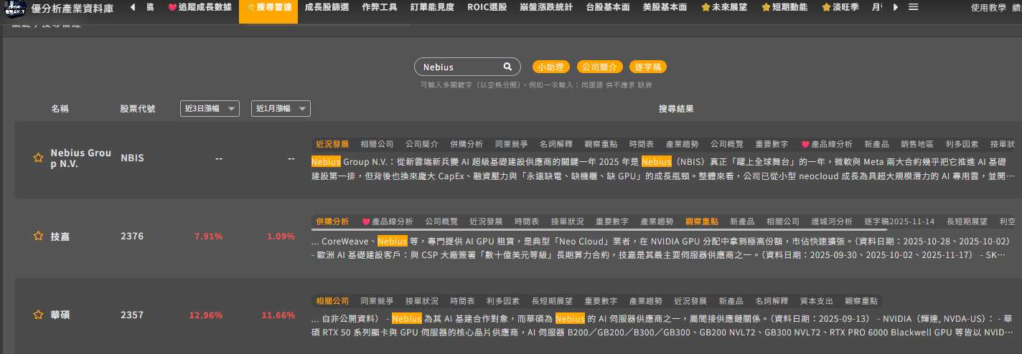
Task: Toggle favorite star for 華碩
Action: coord(39,315)
